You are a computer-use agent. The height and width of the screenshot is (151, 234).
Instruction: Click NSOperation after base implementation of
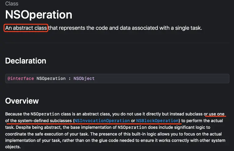132,127
